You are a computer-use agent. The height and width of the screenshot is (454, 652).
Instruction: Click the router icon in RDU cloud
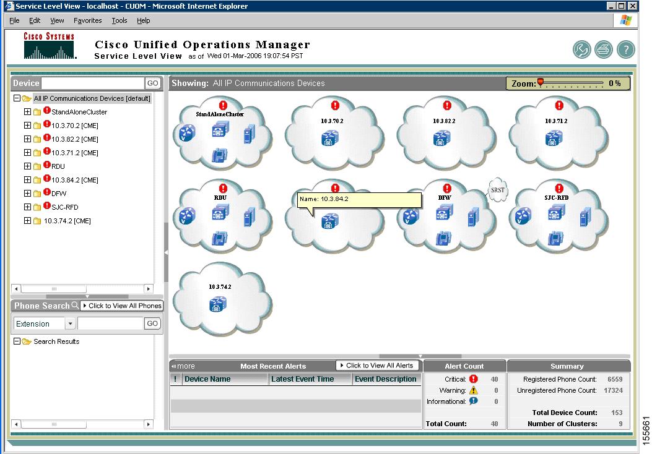pos(187,216)
